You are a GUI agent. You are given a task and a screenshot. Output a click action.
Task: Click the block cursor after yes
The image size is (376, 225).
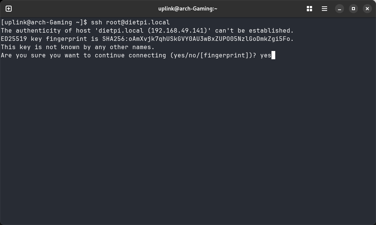[x=273, y=55]
